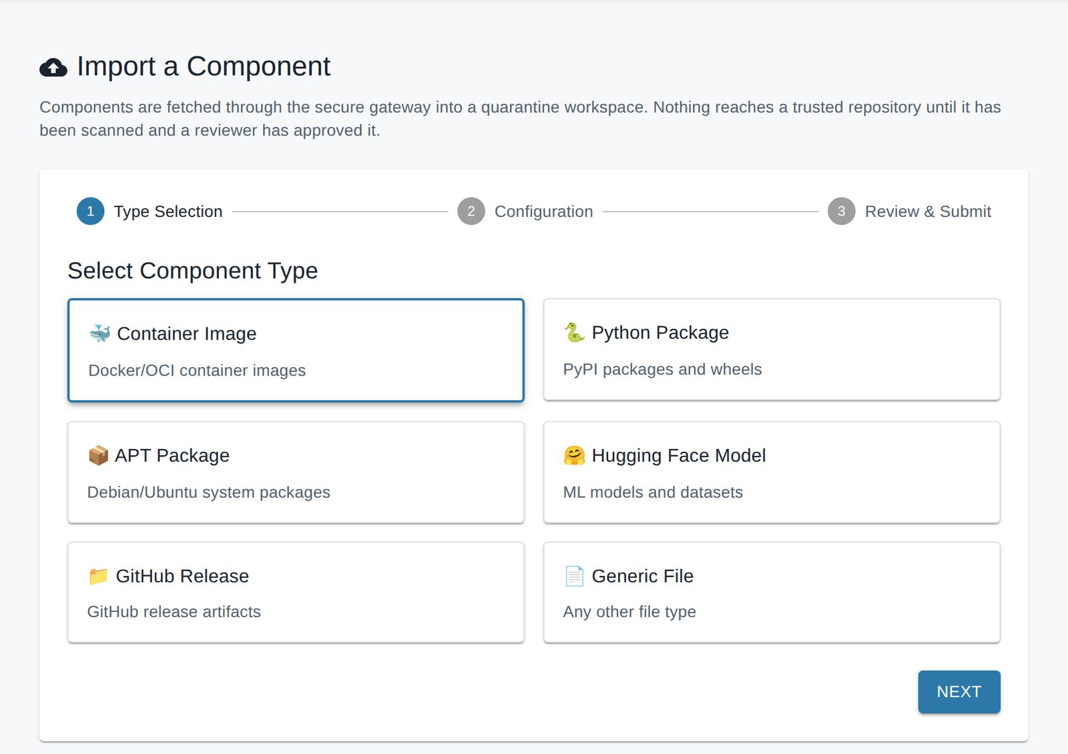
Task: Click "Any other file type" description
Action: coord(629,612)
